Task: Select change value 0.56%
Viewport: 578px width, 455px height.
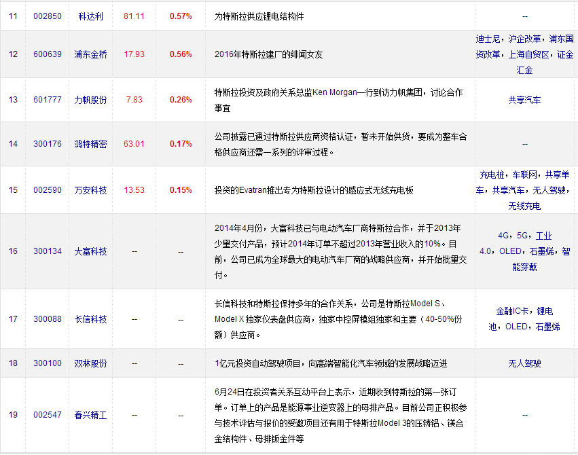Action: tap(181, 54)
